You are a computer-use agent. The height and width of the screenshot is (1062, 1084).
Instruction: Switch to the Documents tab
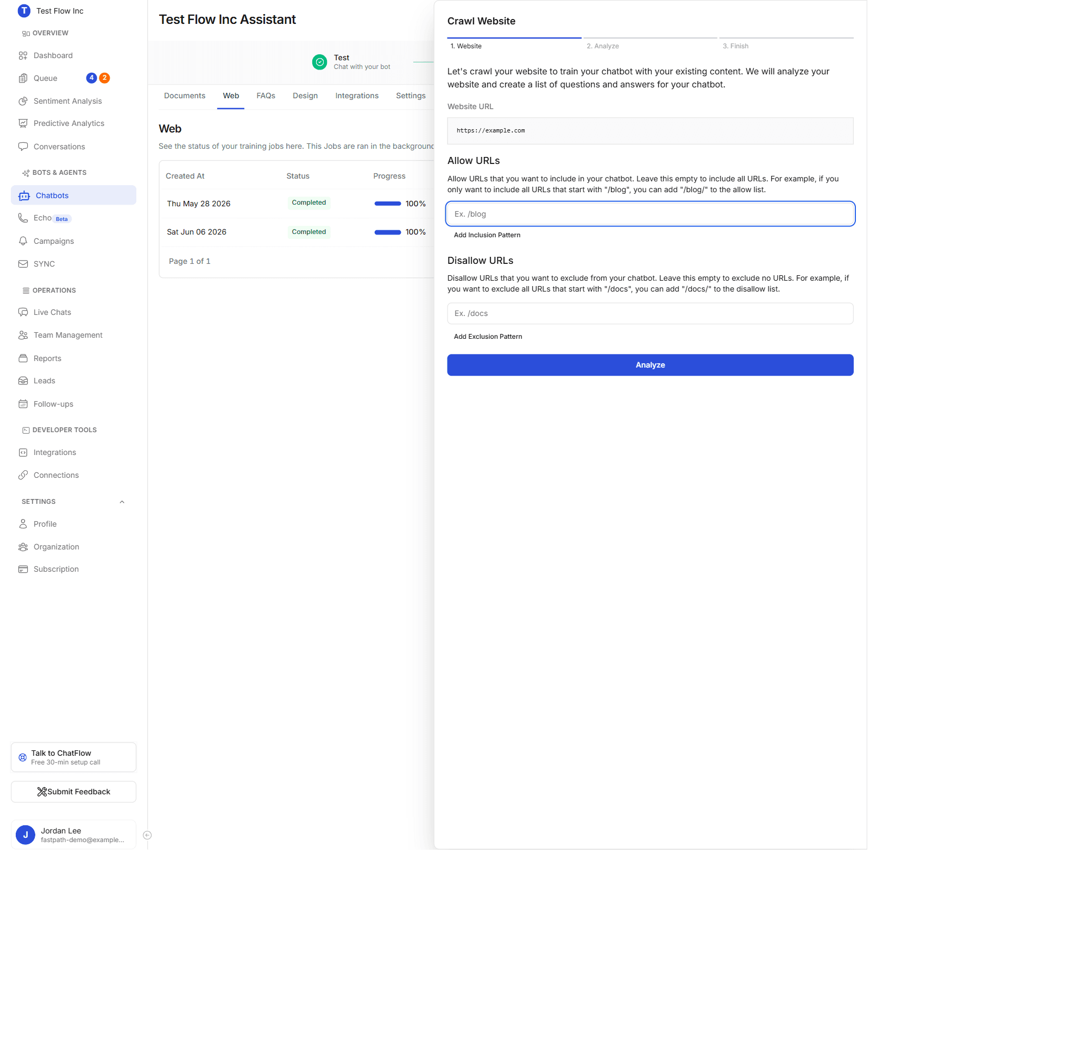coord(185,96)
